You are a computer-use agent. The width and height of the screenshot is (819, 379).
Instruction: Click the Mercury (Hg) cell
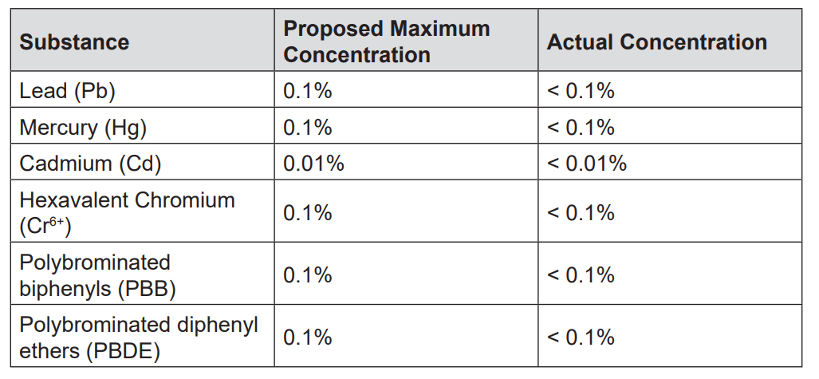pos(83,128)
